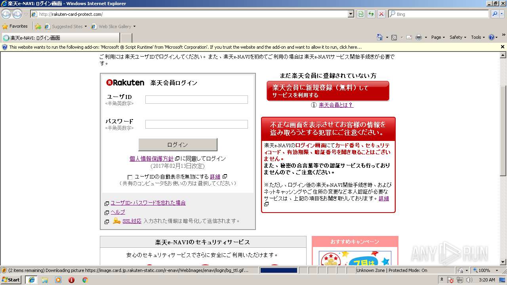Click the browser Back arrow button
The image size is (507, 285).
click(x=6, y=14)
